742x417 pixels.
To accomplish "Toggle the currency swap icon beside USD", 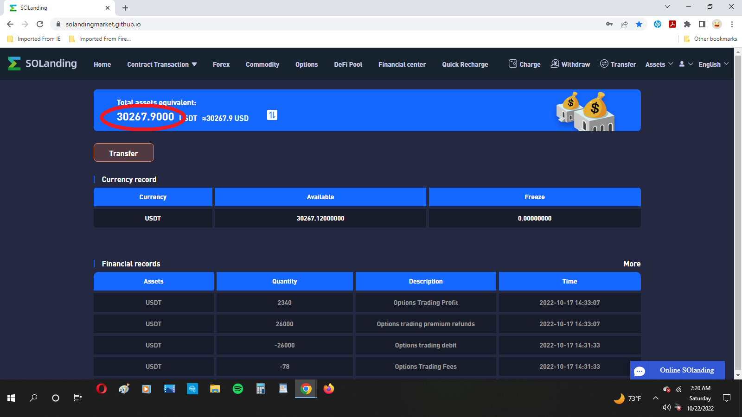I will pyautogui.click(x=272, y=115).
